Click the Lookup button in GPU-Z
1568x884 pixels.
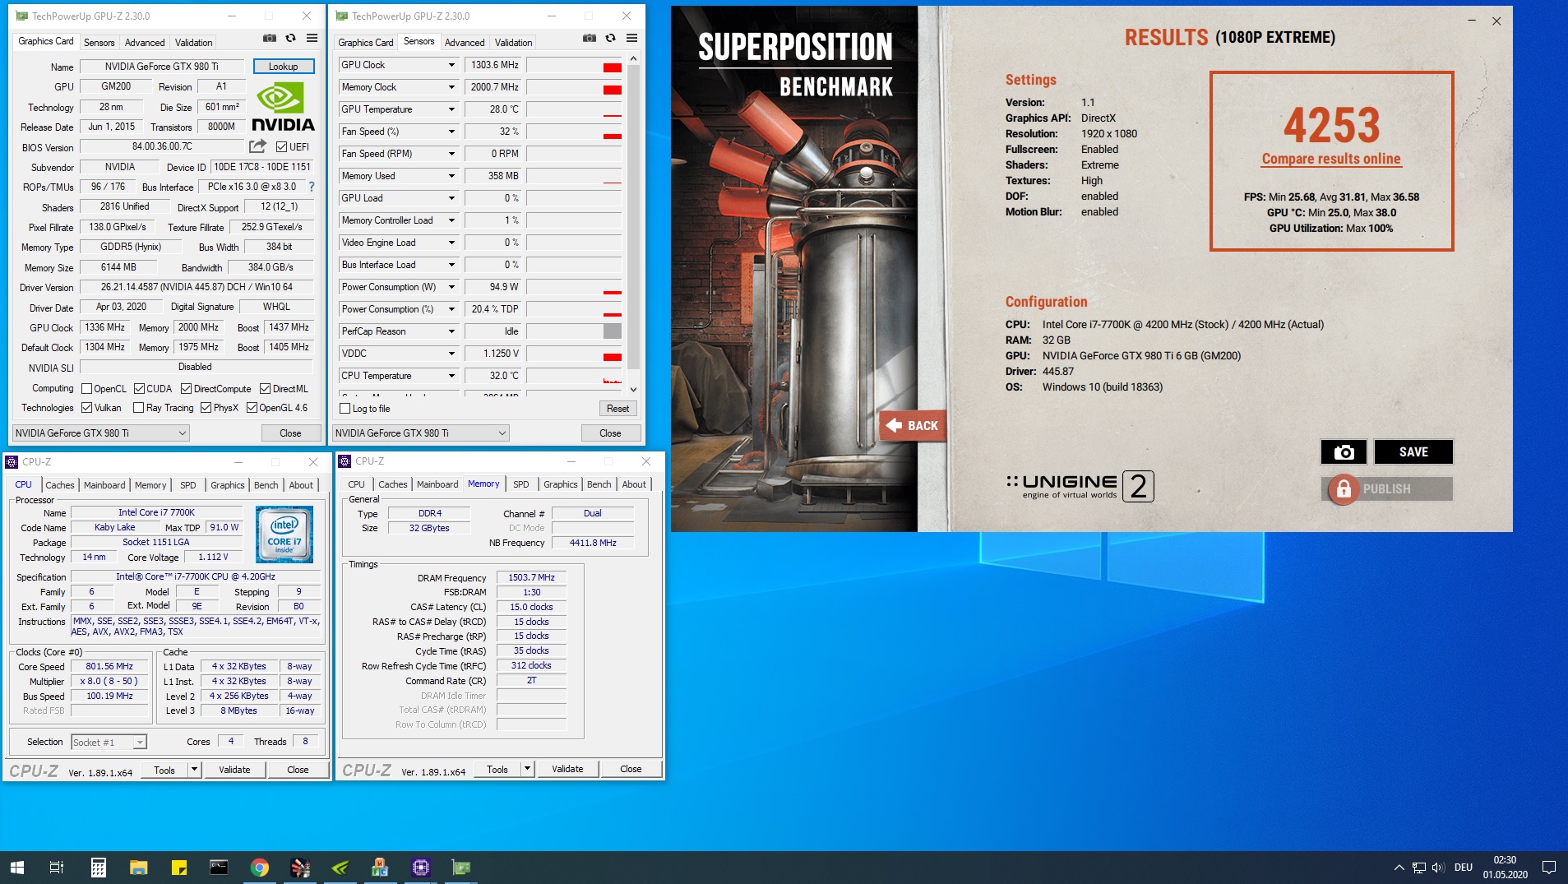point(284,67)
